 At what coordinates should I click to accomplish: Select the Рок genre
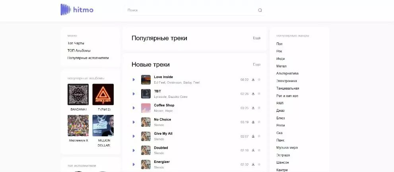click(279, 51)
